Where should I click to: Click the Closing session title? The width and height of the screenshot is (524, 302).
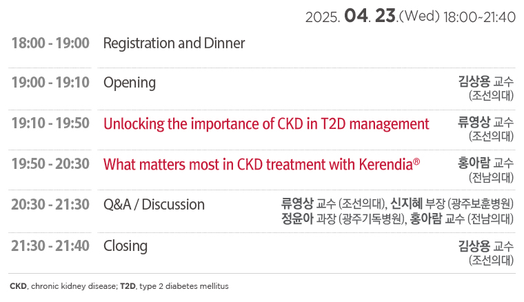[x=125, y=247]
